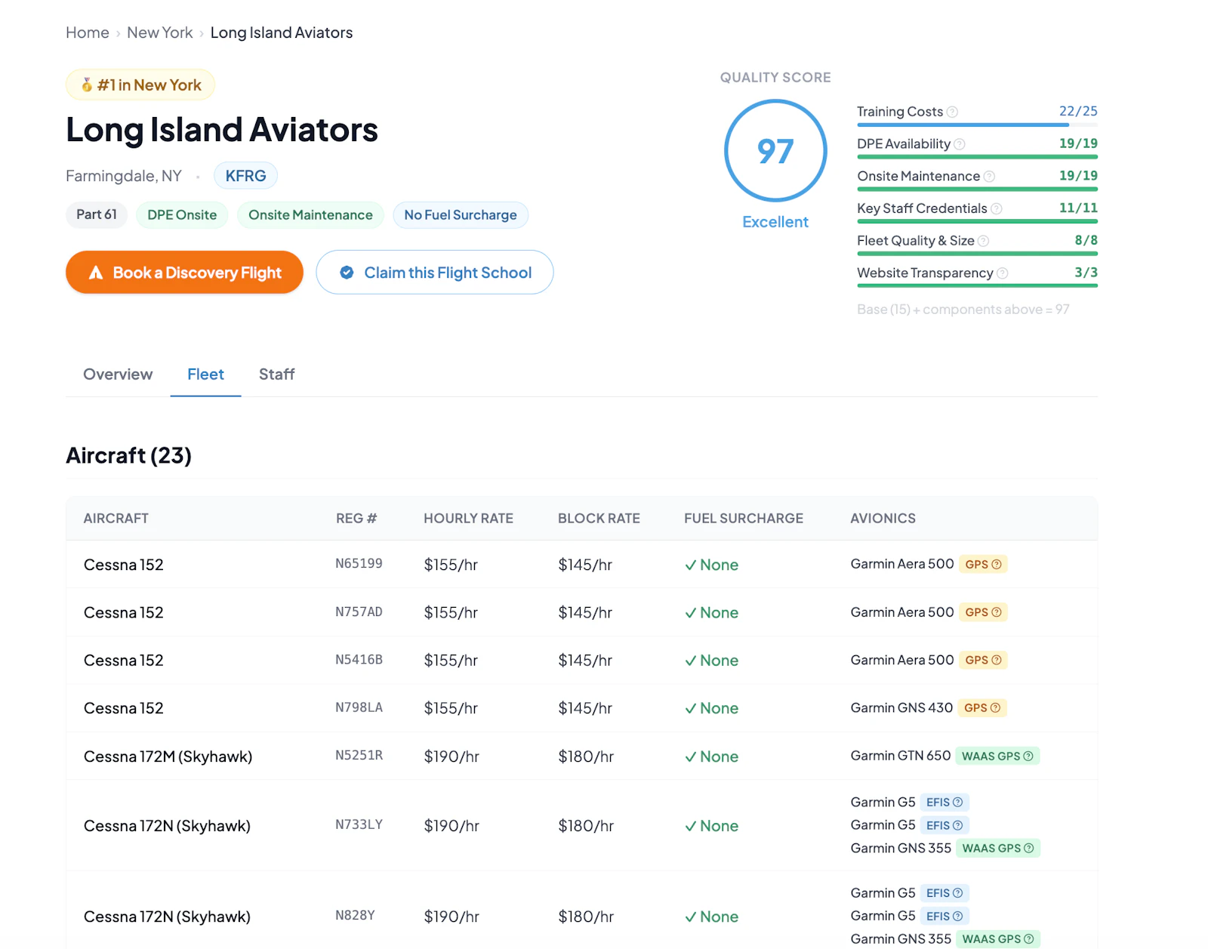Click the DPE Availability help icon
The image size is (1208, 949).
click(x=960, y=144)
